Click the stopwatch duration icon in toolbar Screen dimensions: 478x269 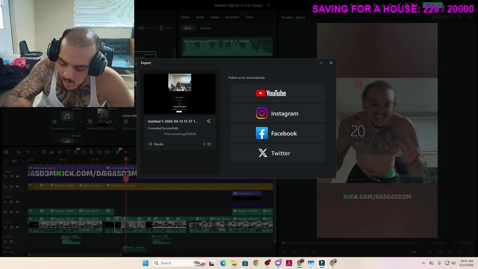click(91, 152)
